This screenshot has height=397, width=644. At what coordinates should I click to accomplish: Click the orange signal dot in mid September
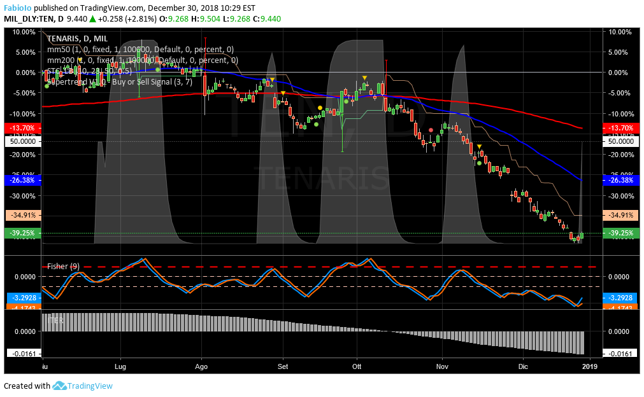pos(320,108)
